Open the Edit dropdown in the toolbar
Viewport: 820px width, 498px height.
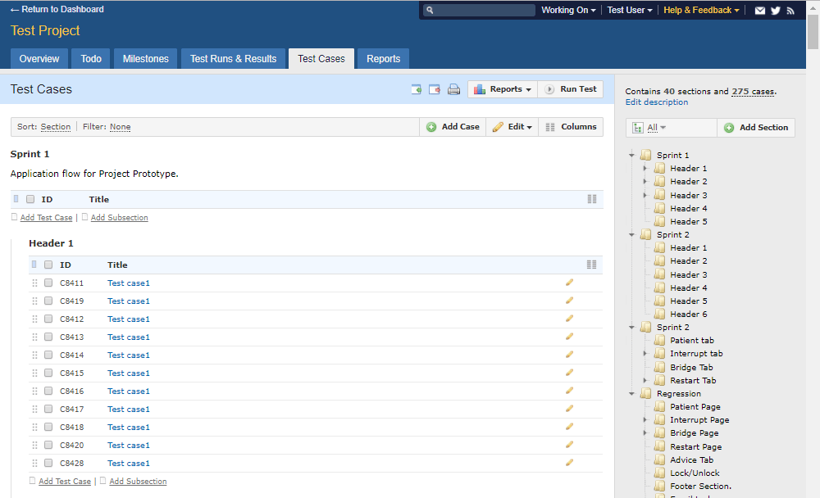pos(512,127)
